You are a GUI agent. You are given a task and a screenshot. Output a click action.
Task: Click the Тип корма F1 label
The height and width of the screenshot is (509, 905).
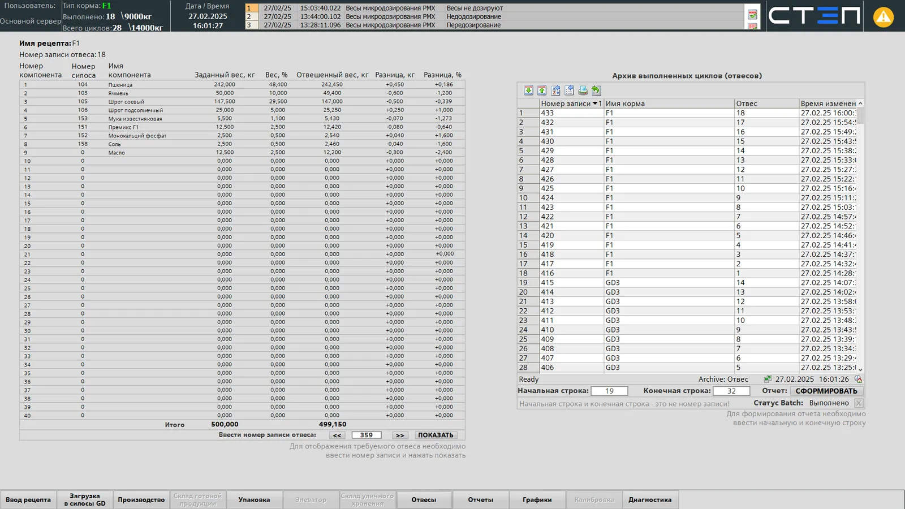tap(87, 6)
